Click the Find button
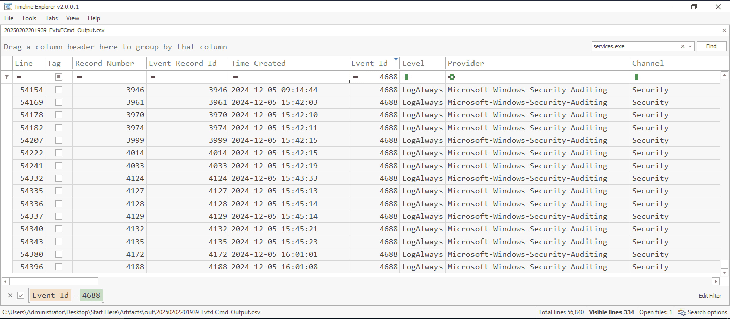Viewport: 730px width, 319px height. (x=711, y=46)
